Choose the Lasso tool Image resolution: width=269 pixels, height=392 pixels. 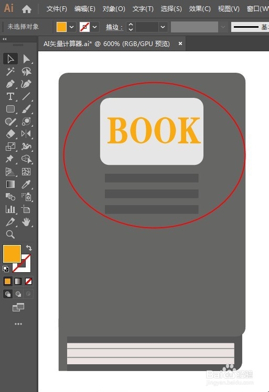(x=26, y=72)
